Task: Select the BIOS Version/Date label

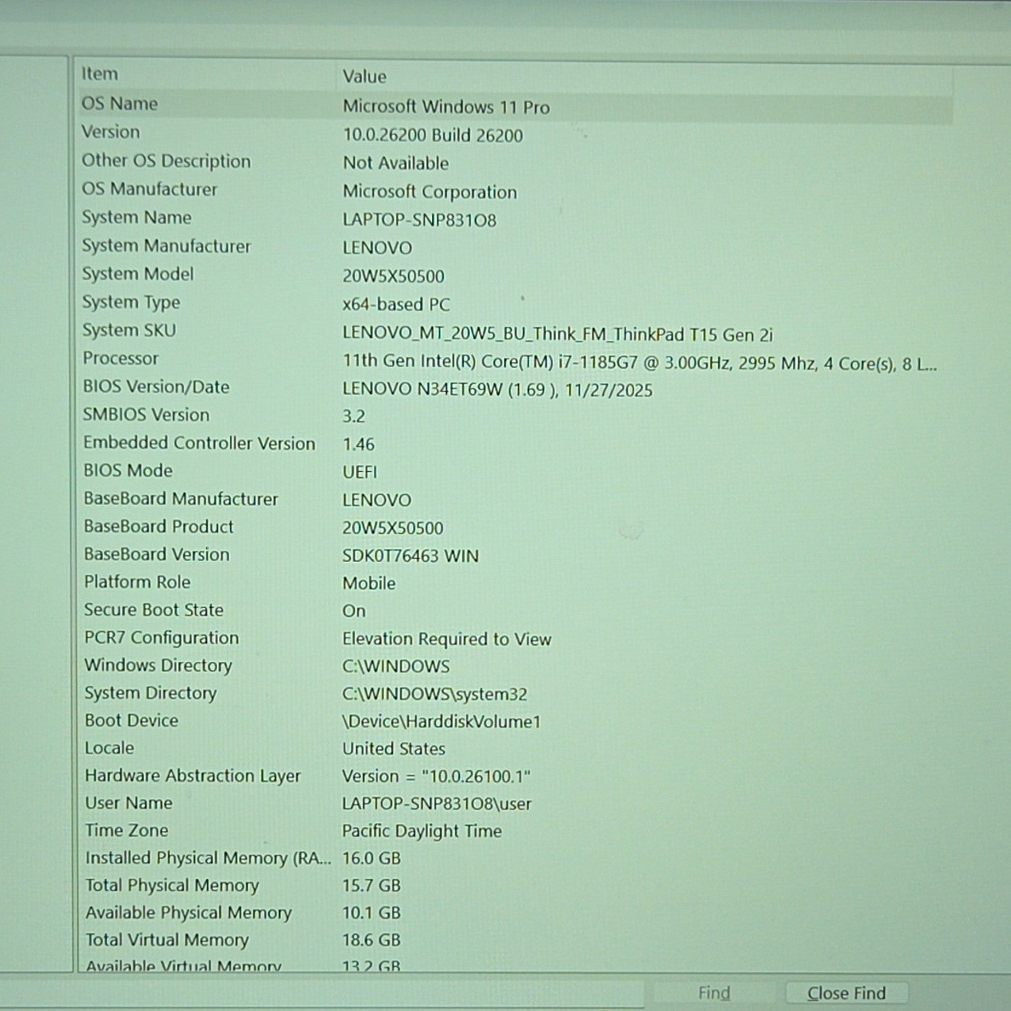Action: point(156,387)
